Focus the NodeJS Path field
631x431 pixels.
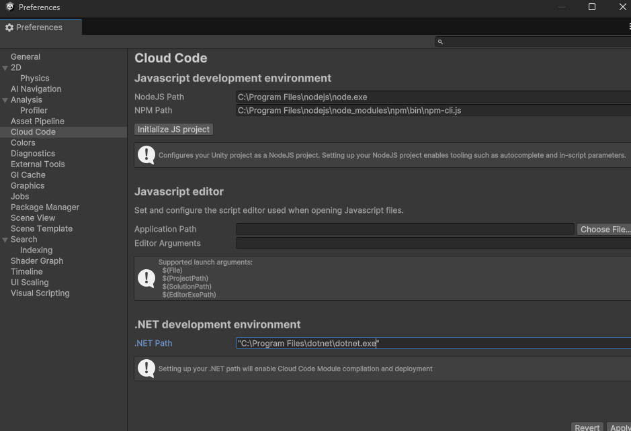point(430,97)
